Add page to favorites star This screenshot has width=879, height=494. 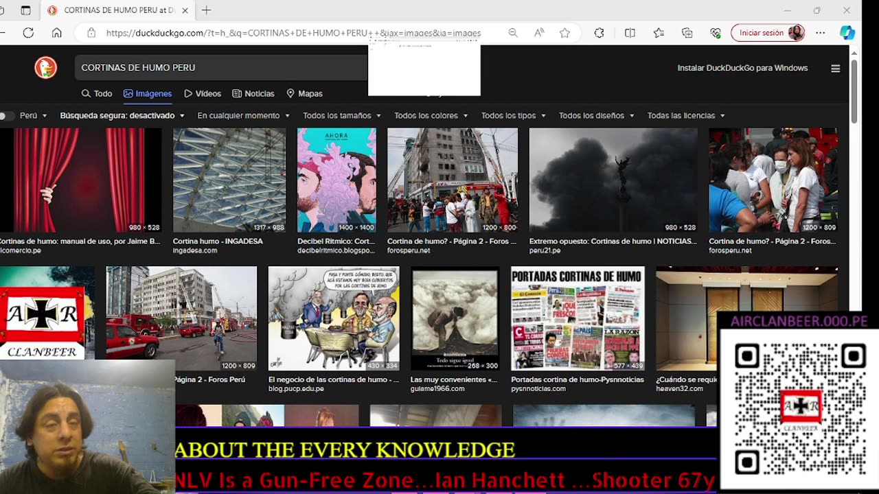point(564,32)
